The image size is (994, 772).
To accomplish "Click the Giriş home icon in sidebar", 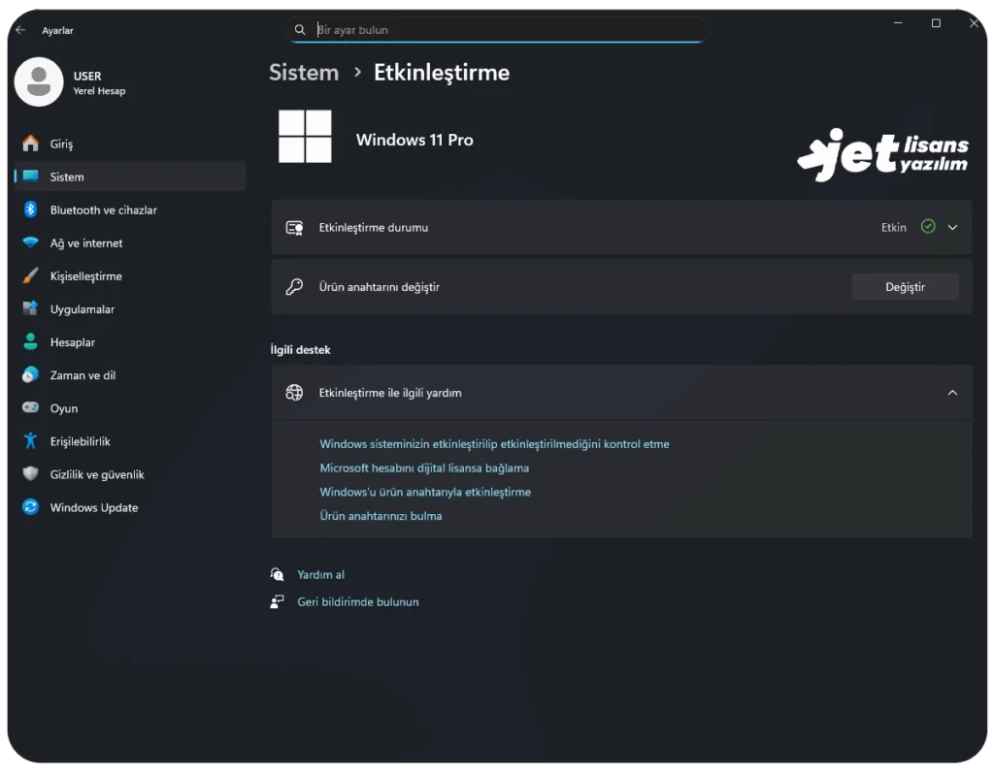I will click(x=30, y=144).
